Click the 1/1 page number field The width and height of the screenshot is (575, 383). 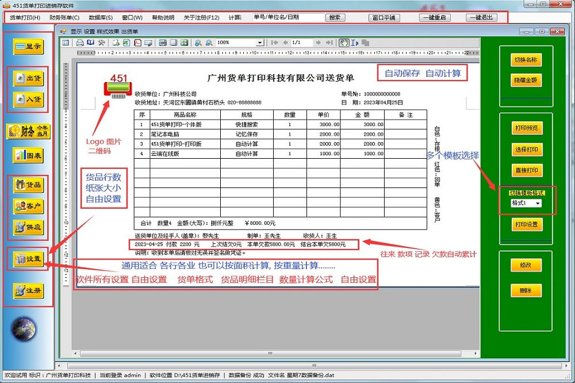tap(301, 43)
